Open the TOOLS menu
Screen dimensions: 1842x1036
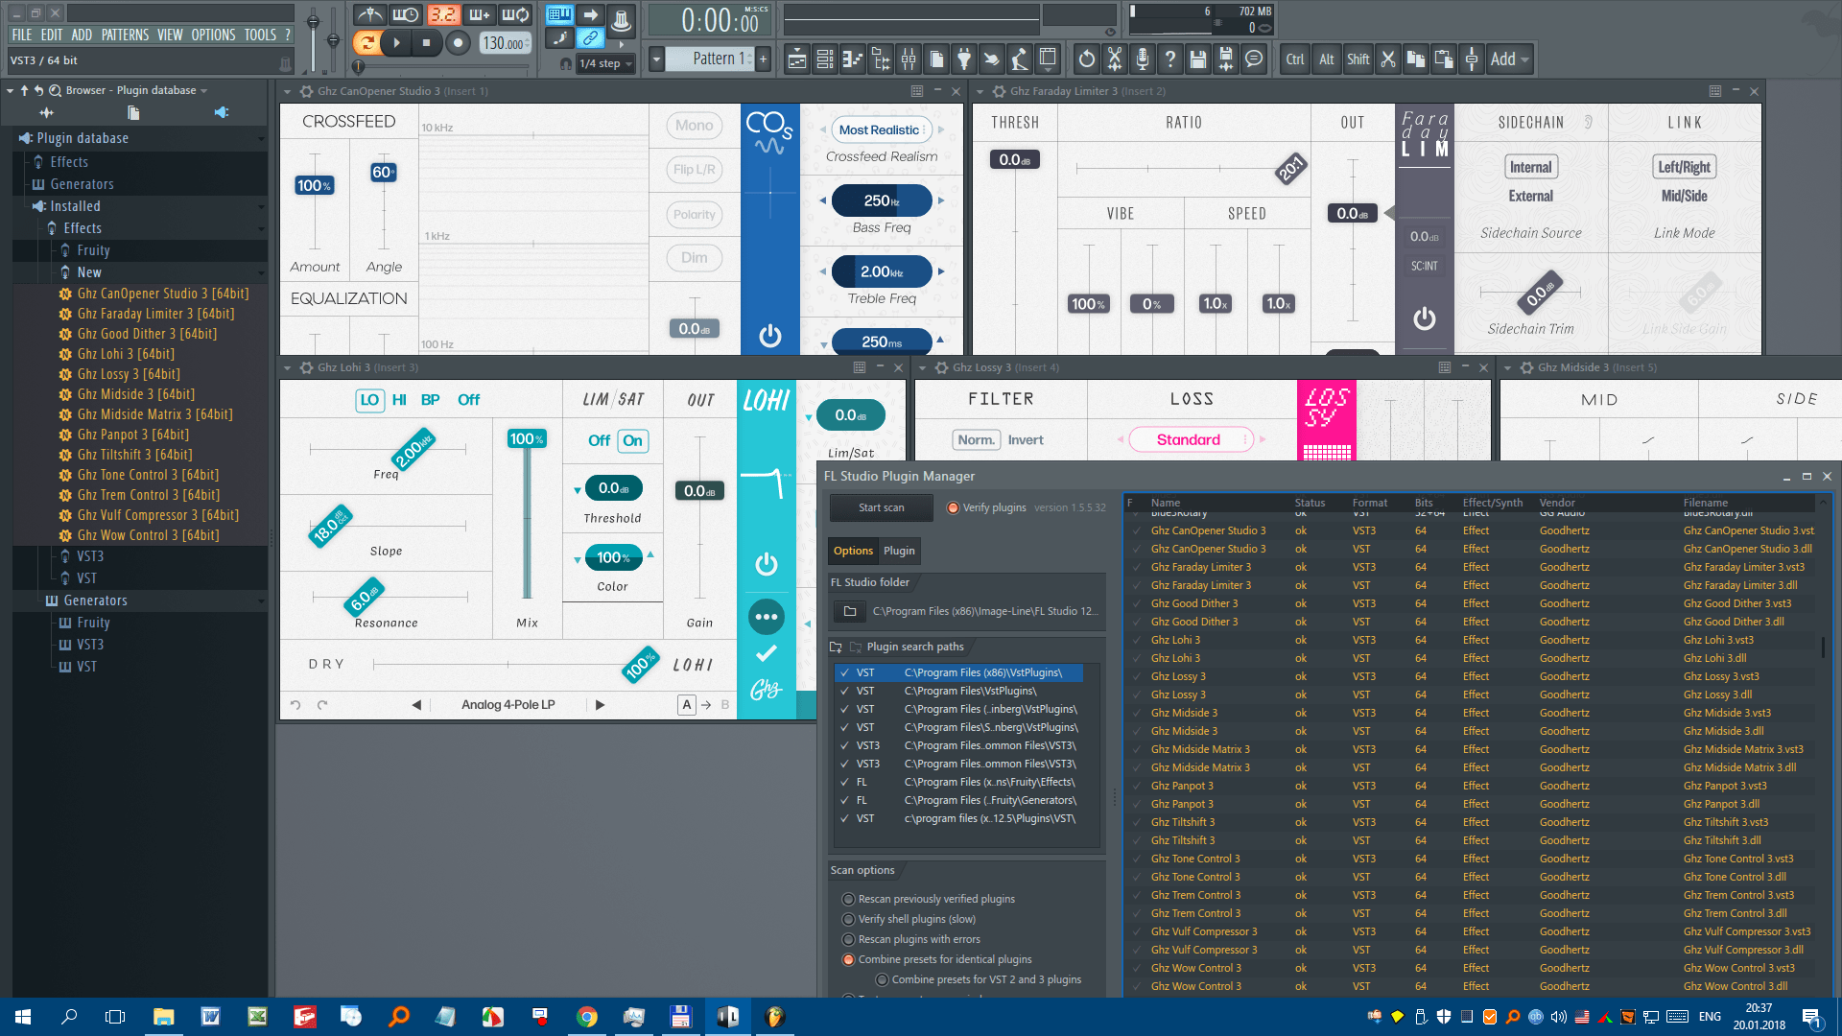pos(260,35)
